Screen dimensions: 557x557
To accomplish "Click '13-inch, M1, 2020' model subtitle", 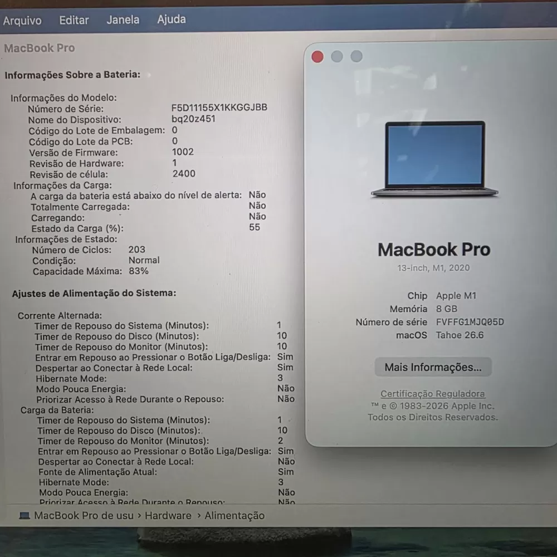I will 433,268.
